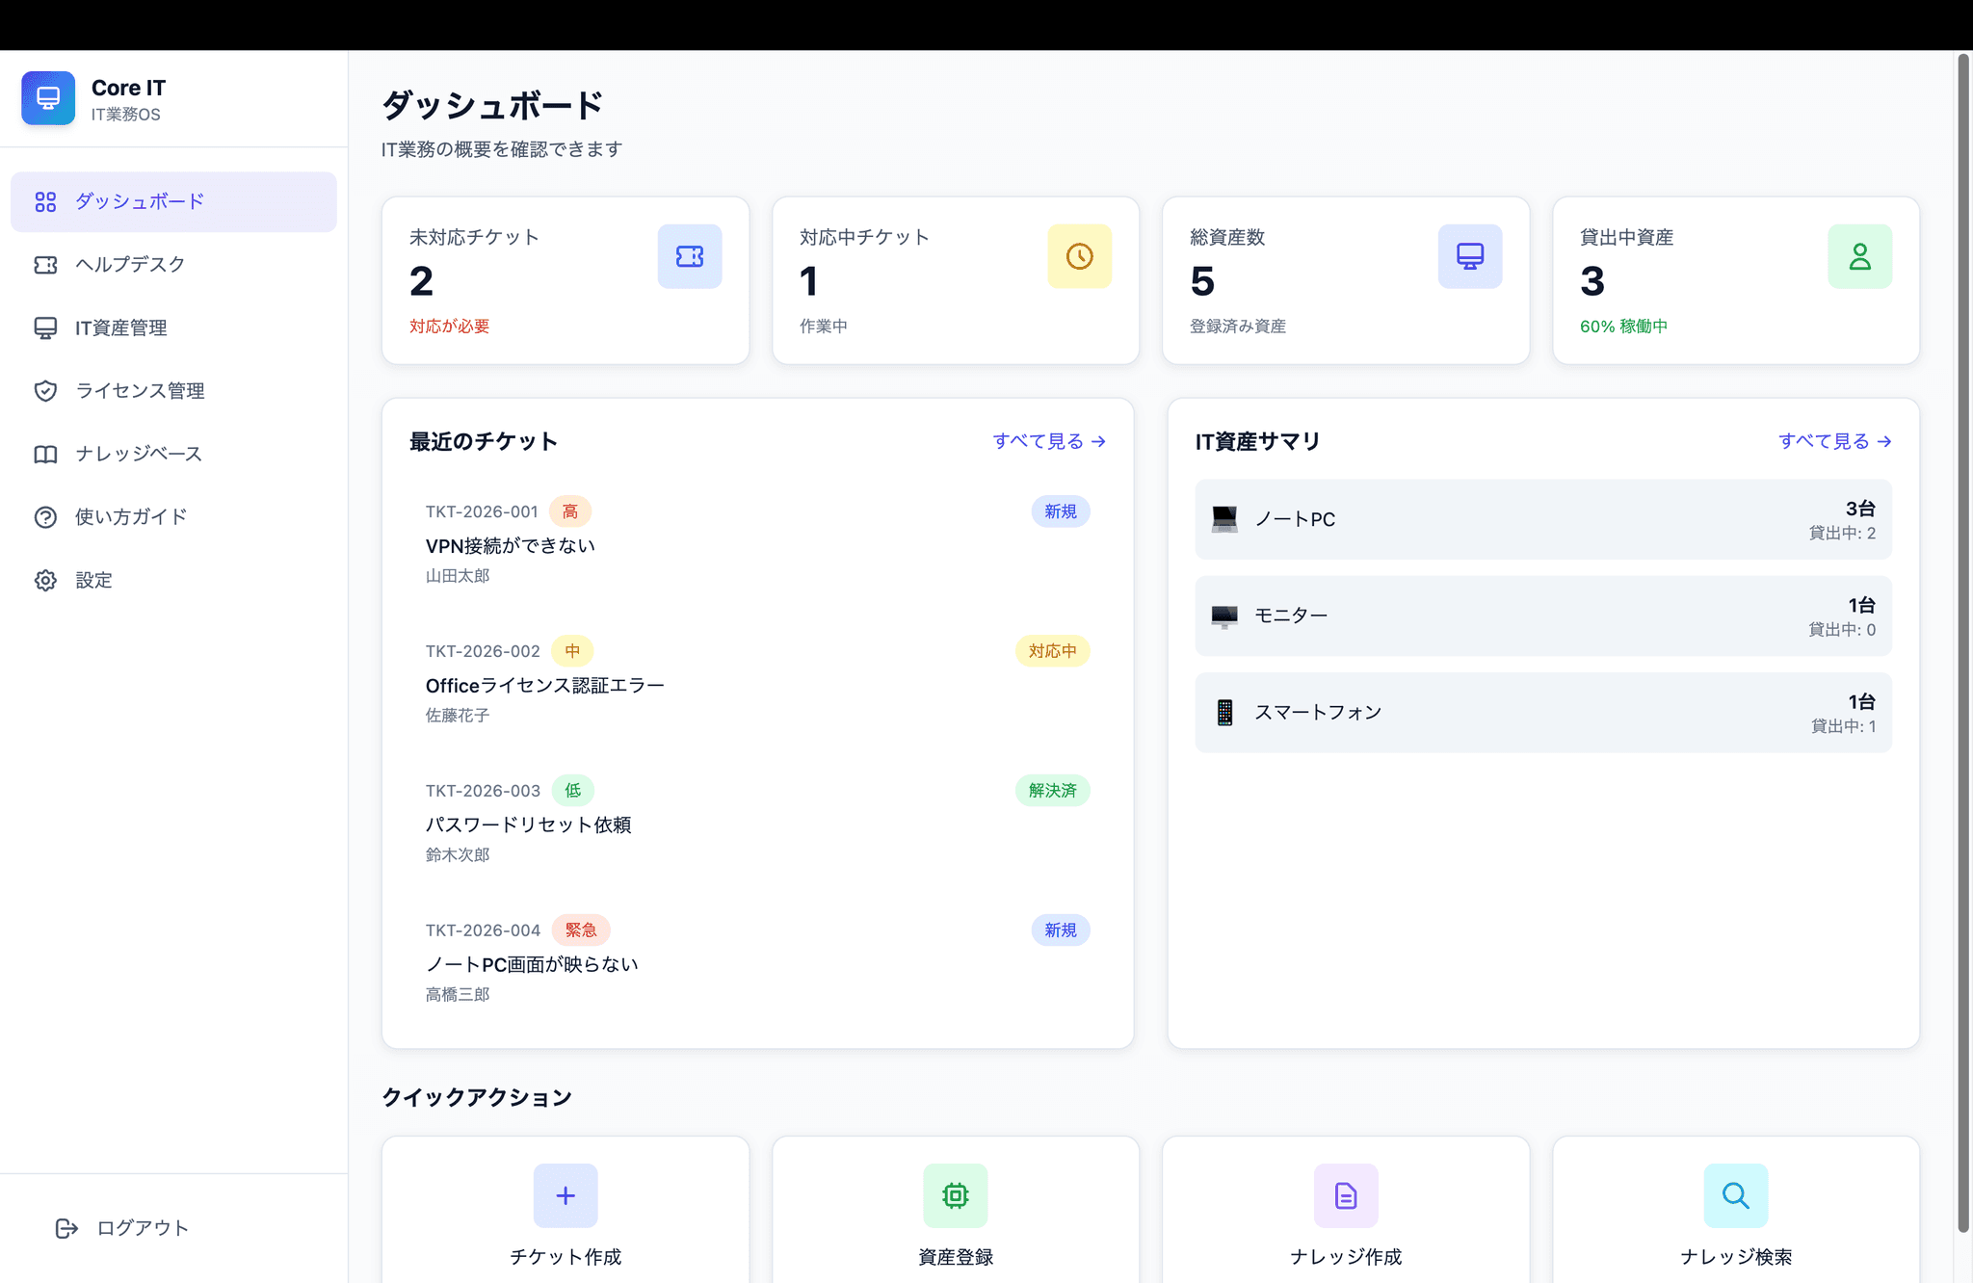Navigate to ナレッジベース in the sidebar
Image resolution: width=1973 pixels, height=1283 pixels.
point(138,454)
